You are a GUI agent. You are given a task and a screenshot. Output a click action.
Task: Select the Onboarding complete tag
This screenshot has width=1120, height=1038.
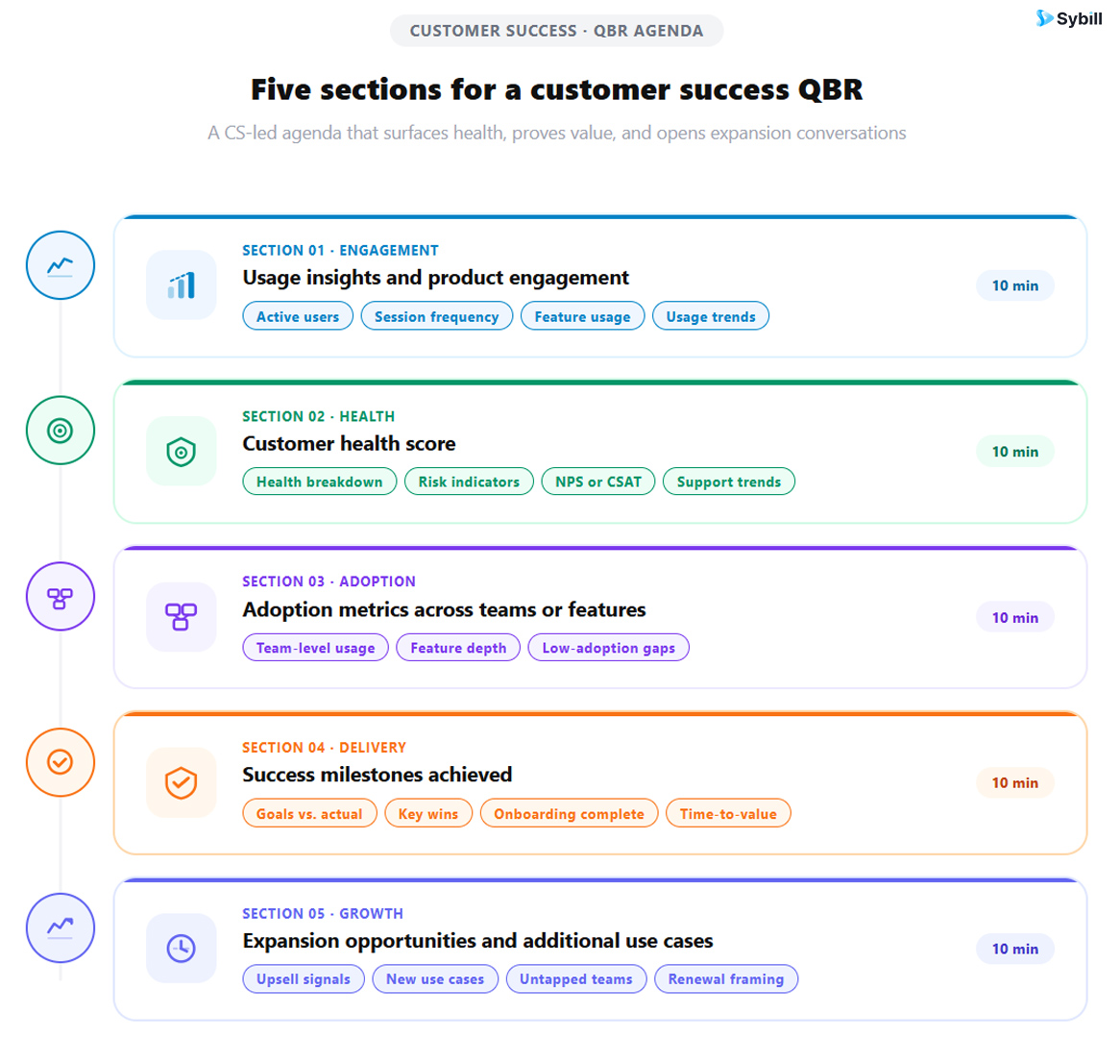570,813
